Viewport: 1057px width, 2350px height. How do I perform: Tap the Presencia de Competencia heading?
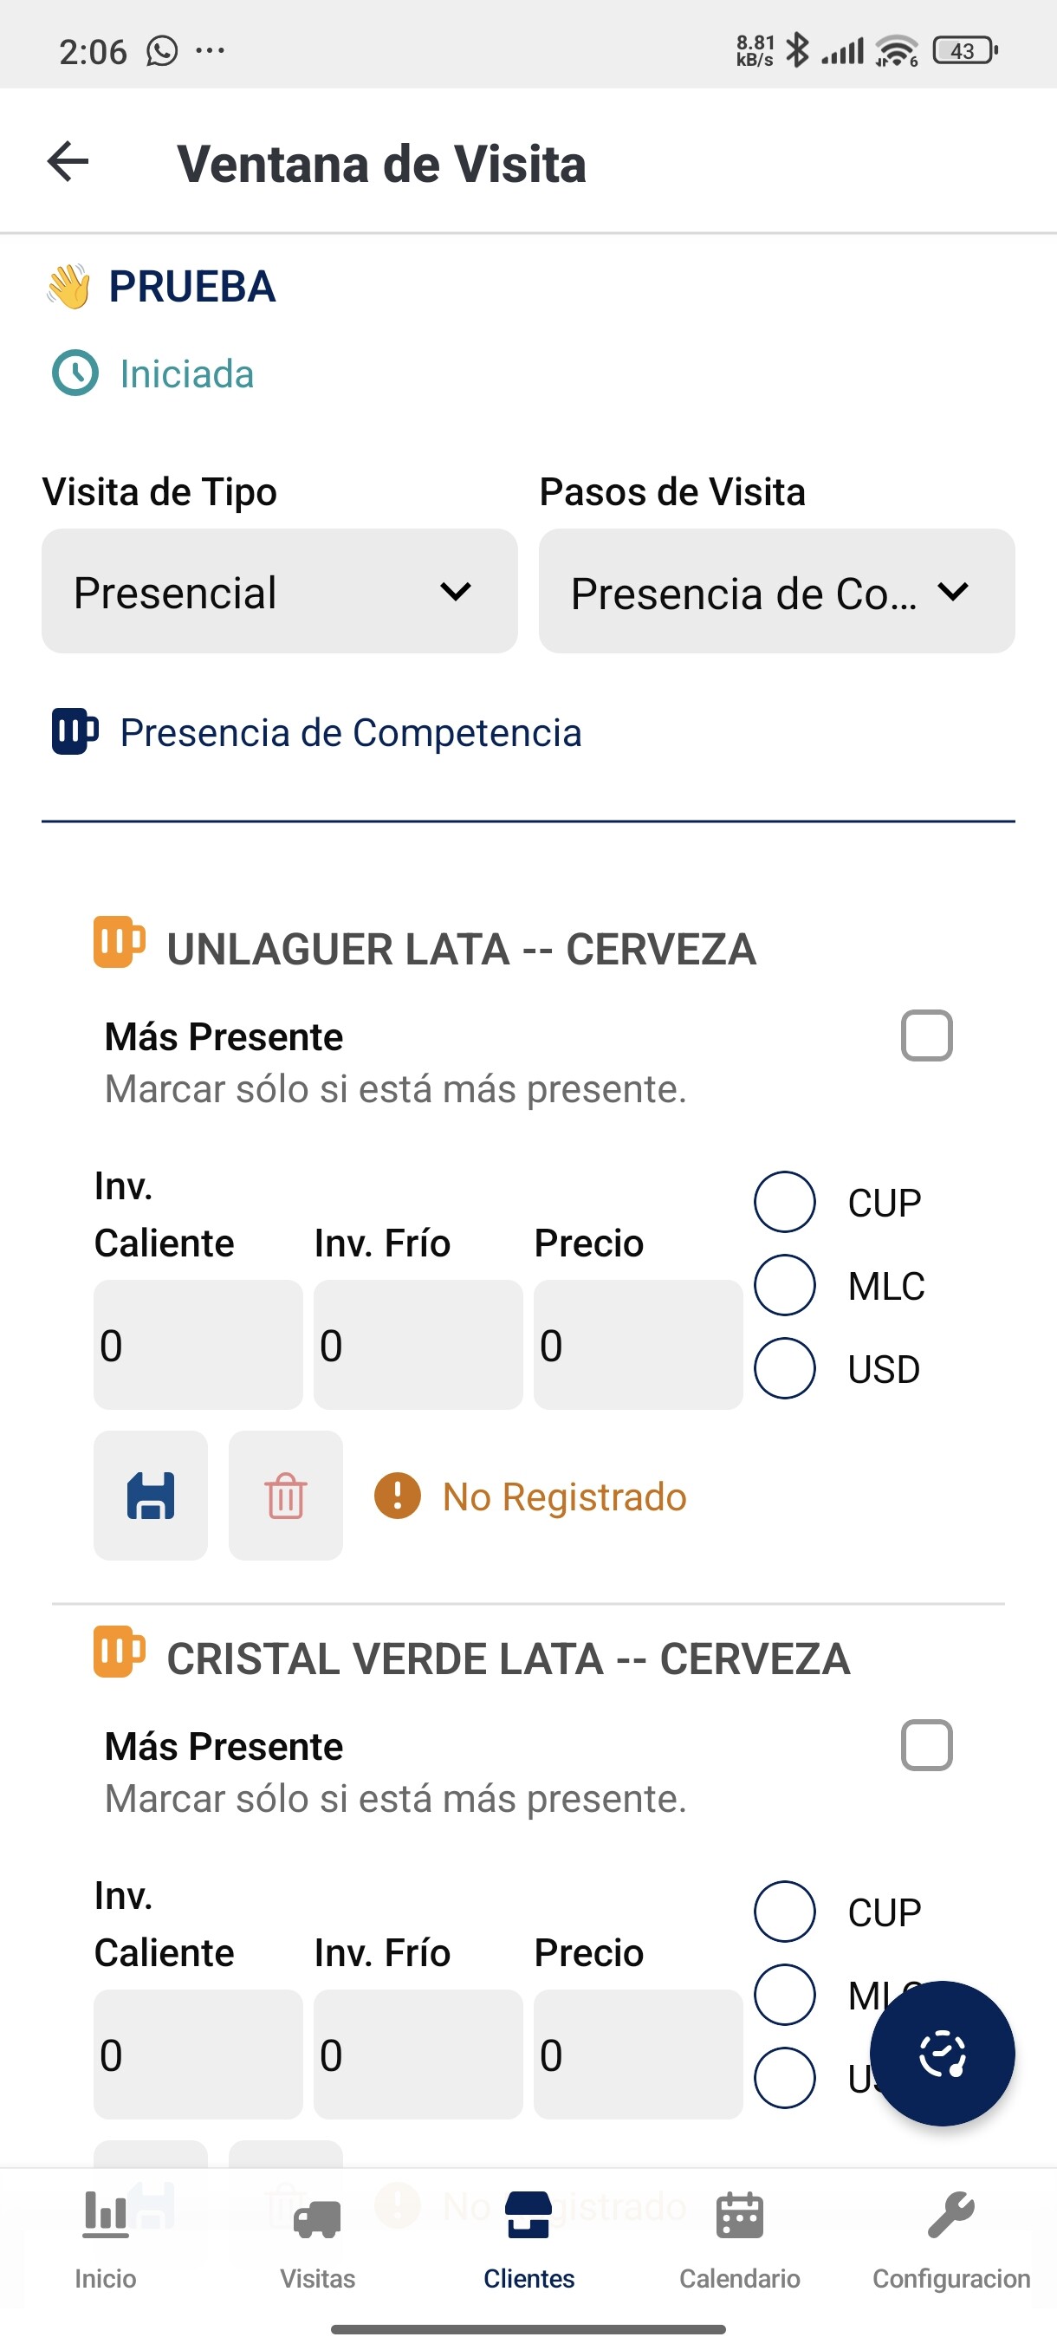point(350,732)
